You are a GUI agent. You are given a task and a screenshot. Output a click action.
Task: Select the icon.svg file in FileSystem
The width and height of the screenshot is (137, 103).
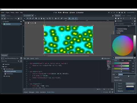pyautogui.click(x=7, y=76)
